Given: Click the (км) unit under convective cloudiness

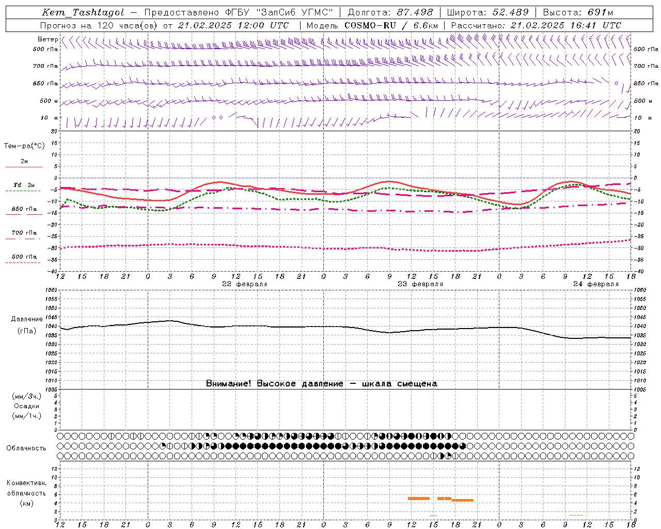Looking at the screenshot, I should click(x=27, y=503).
